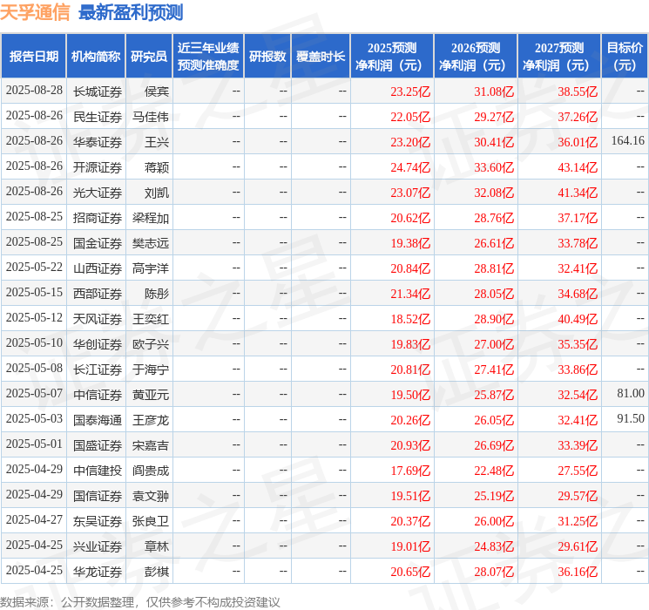Click the 中信证券 row institution name

point(98,395)
